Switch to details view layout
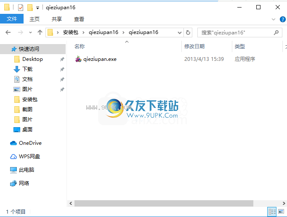 pyautogui.click(x=272, y=212)
